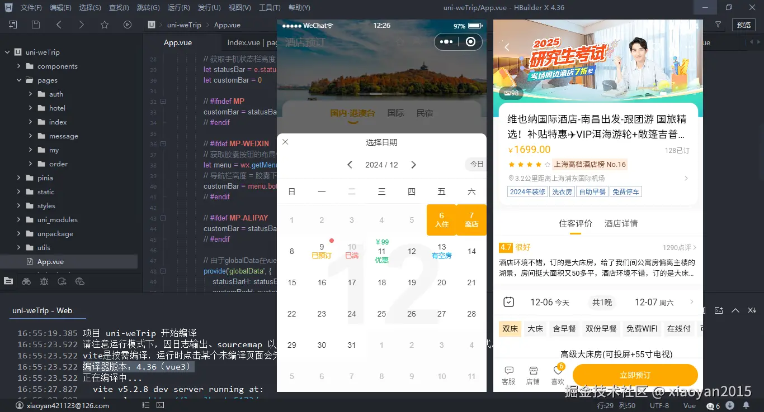This screenshot has width=764, height=412.
Task: Save the current file using the save icon
Action: point(35,25)
